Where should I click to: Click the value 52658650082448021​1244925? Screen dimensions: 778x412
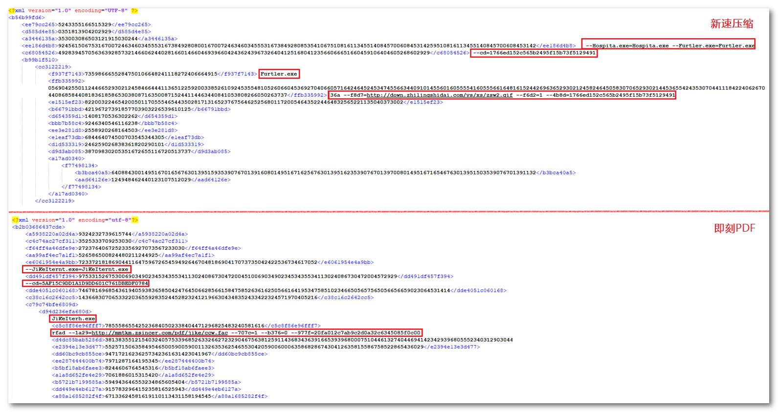(x=118, y=255)
